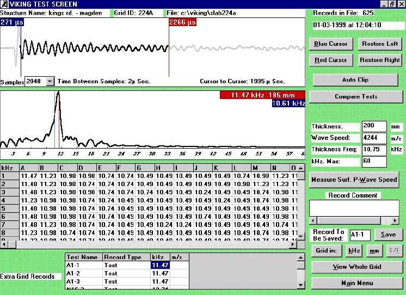The image size is (406, 295).
Task: Click the Thickness Freq input field
Action: 374,150
